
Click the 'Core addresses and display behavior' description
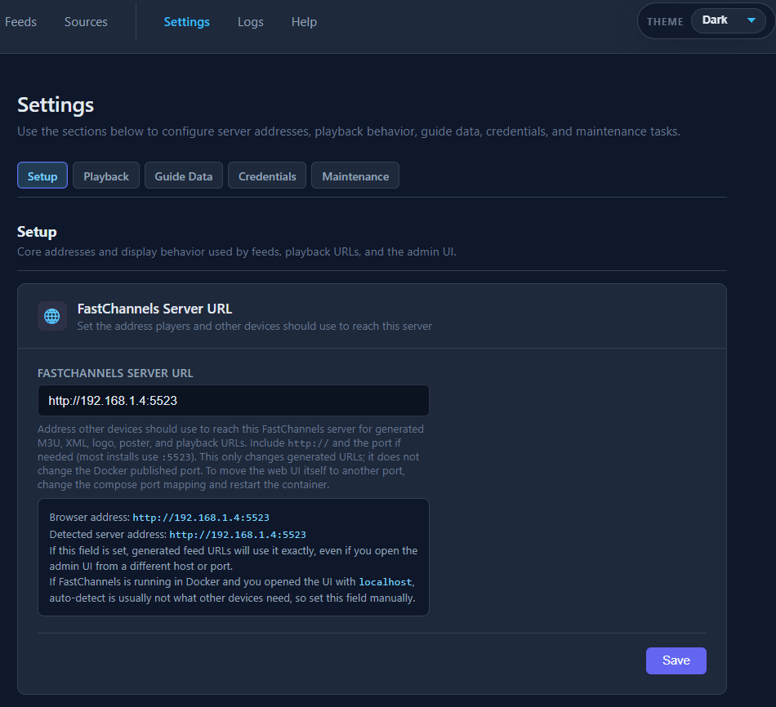[237, 251]
